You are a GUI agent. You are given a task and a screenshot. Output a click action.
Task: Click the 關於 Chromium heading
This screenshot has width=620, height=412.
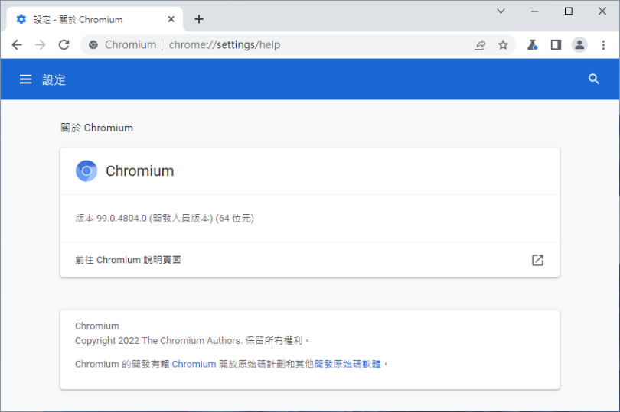click(x=97, y=128)
